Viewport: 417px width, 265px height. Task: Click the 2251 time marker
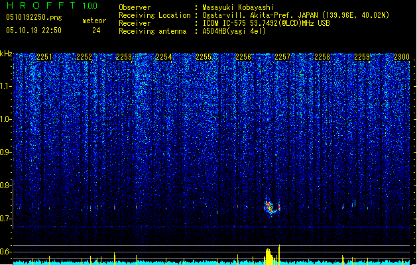coord(44,57)
